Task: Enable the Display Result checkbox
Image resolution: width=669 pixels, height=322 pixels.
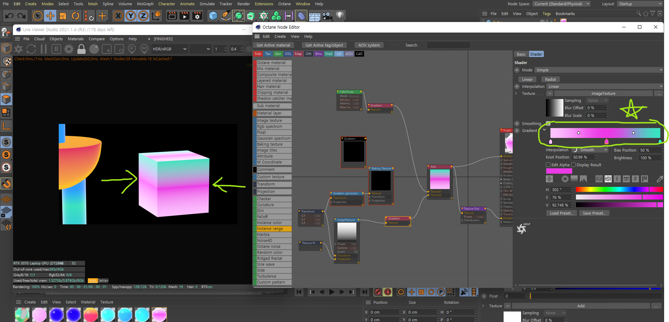Action: (x=573, y=165)
